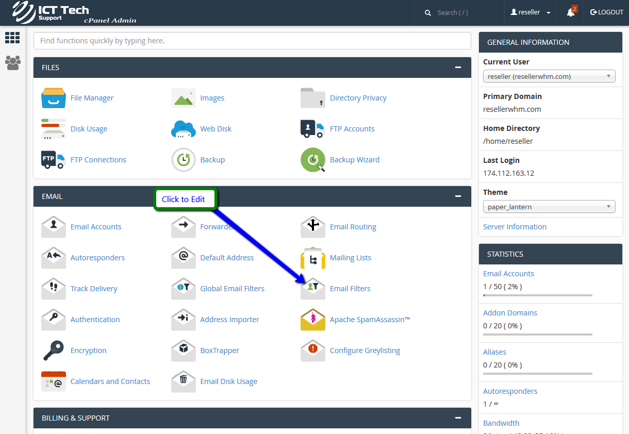629x434 pixels.
Task: Click the Addon Domains statistics link
Action: point(510,313)
